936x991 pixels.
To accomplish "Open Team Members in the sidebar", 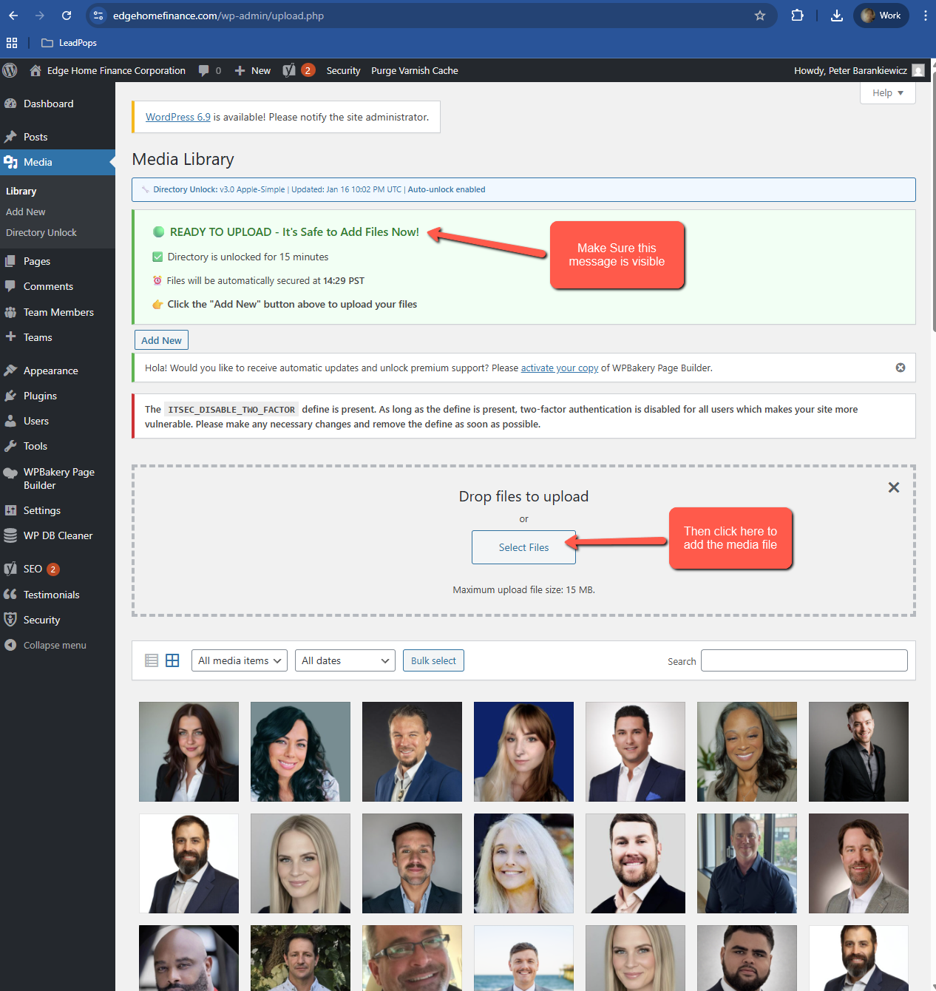I will coord(58,312).
